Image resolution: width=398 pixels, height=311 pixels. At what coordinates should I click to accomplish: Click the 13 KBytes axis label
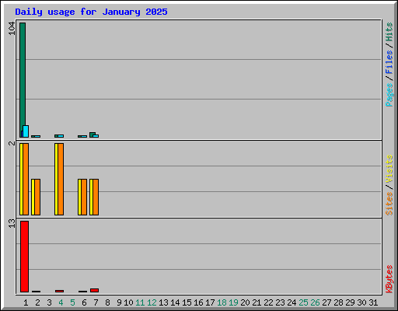coord(12,223)
